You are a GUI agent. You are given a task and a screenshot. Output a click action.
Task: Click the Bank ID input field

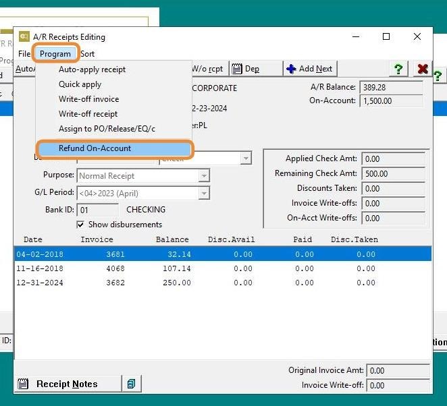[97, 210]
